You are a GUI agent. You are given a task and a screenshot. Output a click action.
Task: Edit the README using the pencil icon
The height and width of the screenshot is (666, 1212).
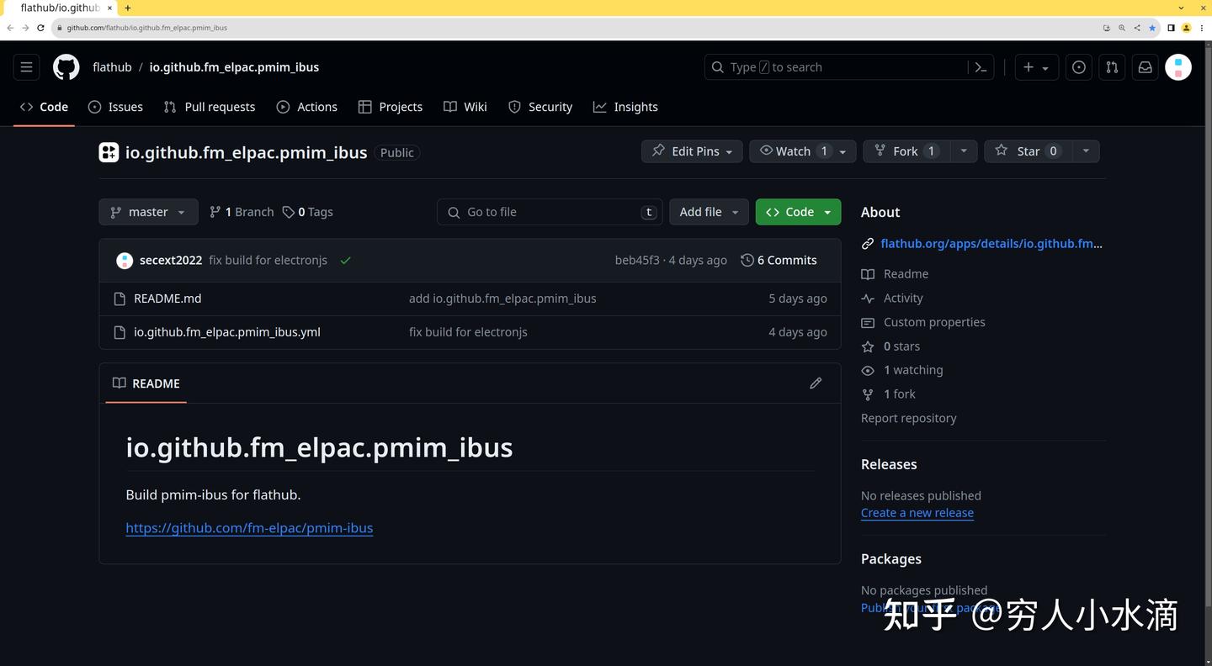(x=815, y=383)
